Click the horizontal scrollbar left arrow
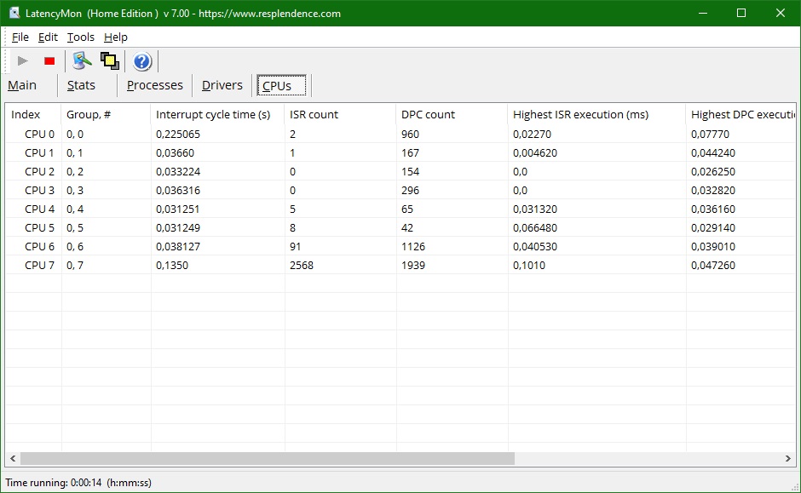 point(13,458)
